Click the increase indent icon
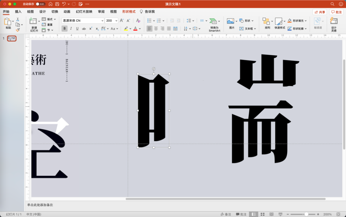Viewport: 346px width, 217px height. coord(178,20)
